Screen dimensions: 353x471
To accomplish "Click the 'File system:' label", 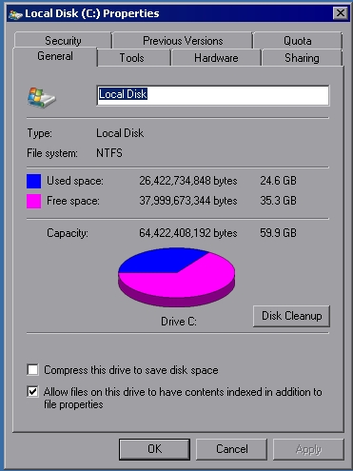I will pos(52,153).
